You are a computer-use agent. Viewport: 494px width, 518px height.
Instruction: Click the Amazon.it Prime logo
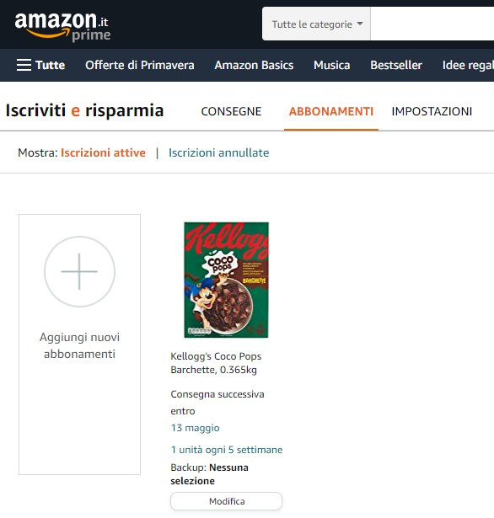62,27
